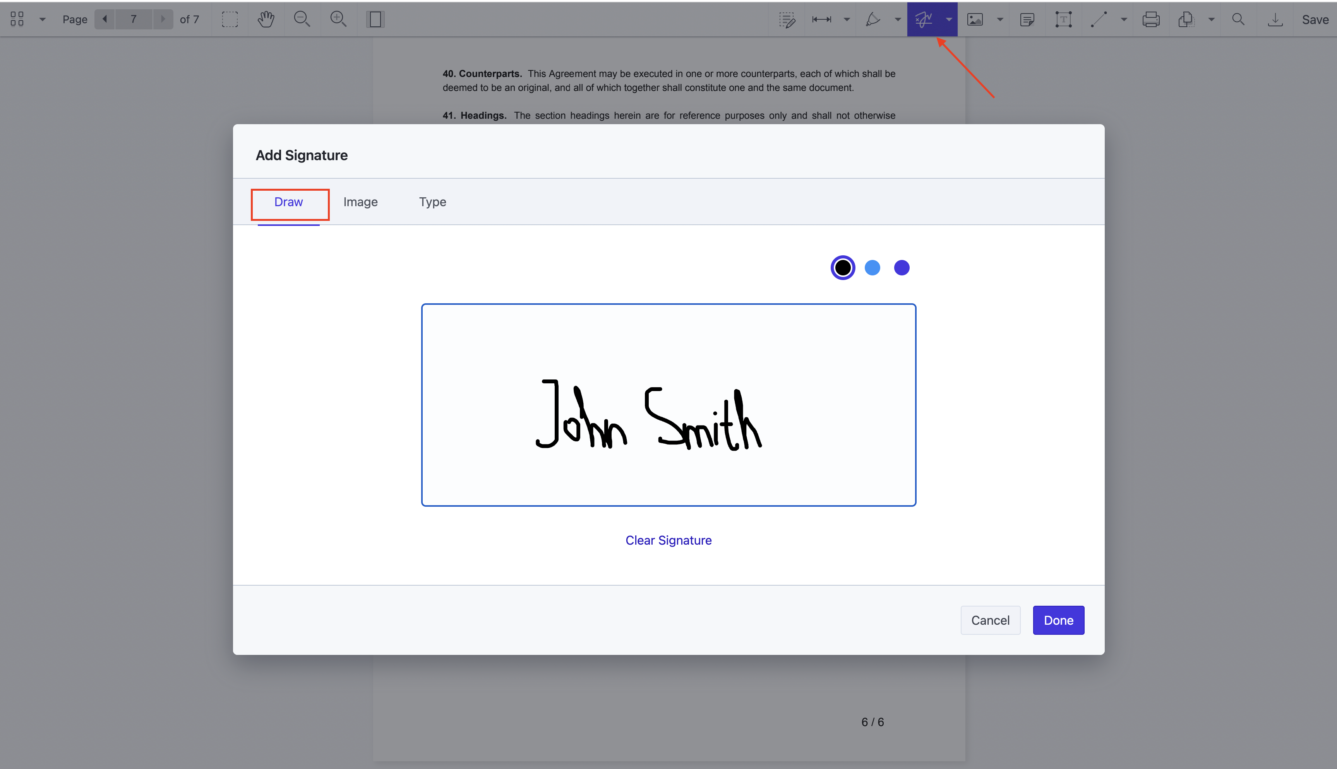Confirm the signature with Done
The image size is (1337, 769).
(x=1058, y=620)
